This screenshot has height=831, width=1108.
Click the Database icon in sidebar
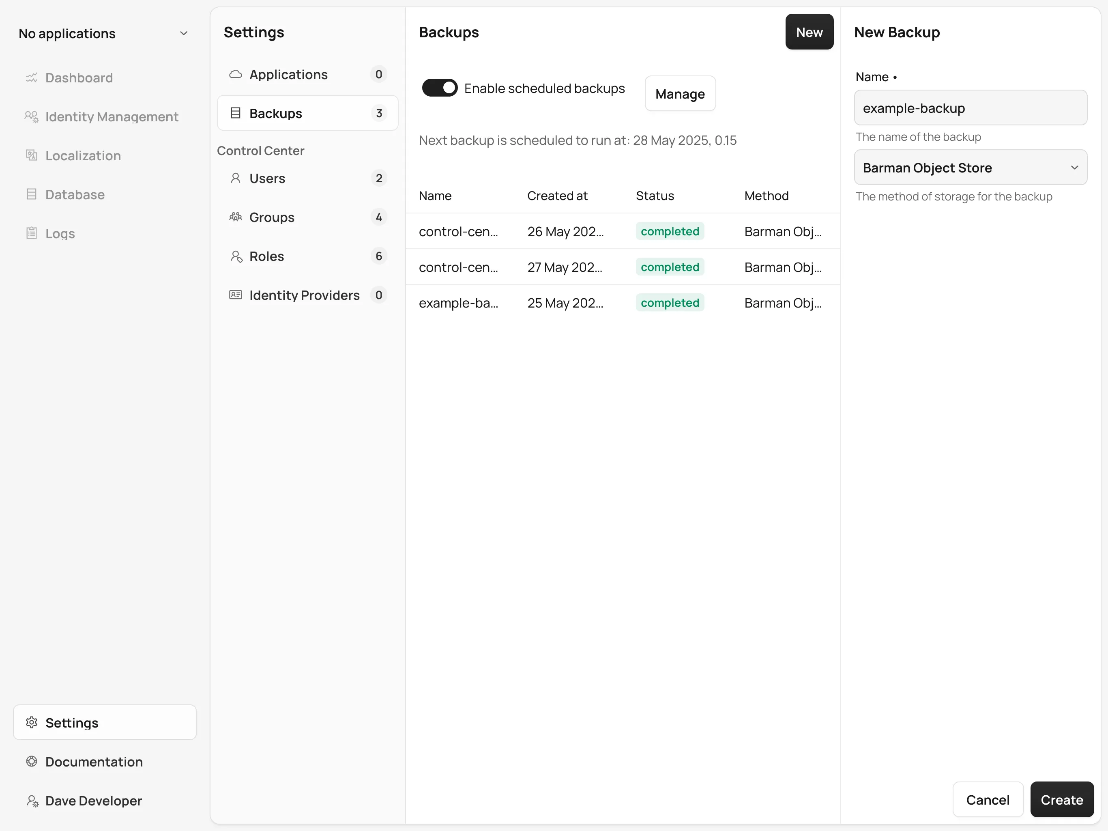point(32,194)
